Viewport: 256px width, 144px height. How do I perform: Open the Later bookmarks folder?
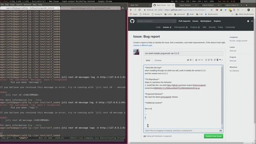click(x=168, y=14)
